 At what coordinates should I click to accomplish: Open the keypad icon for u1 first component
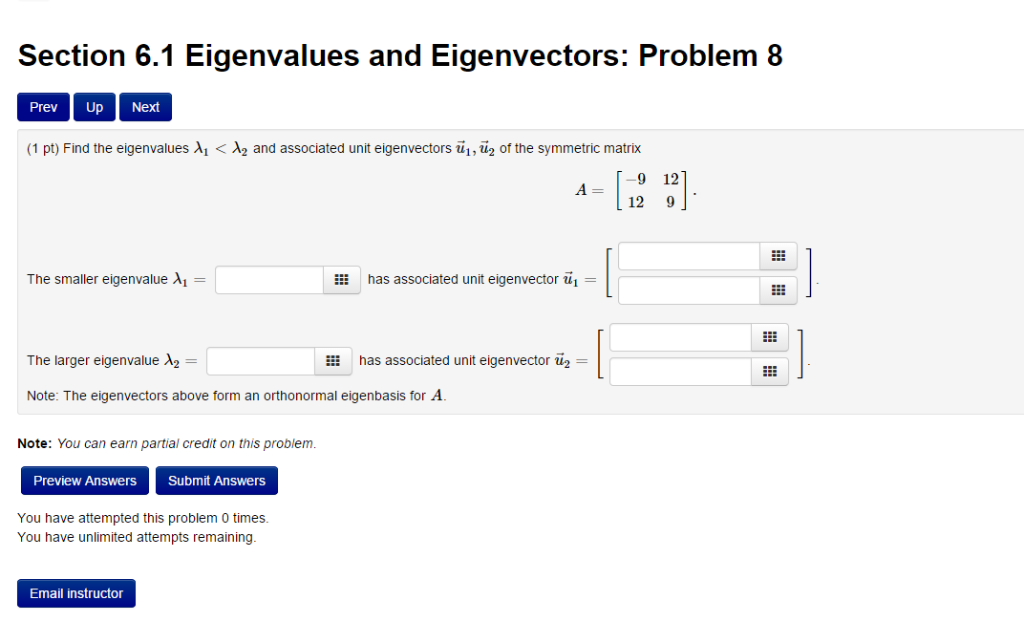click(x=779, y=256)
